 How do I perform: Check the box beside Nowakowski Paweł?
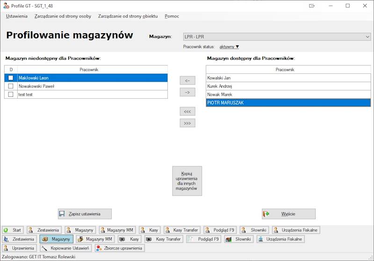coord(11,86)
